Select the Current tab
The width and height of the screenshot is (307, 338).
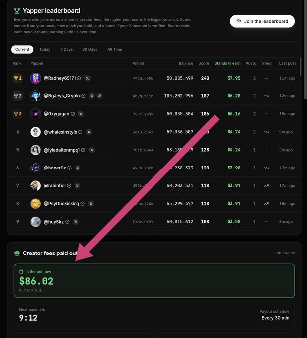(x=22, y=49)
